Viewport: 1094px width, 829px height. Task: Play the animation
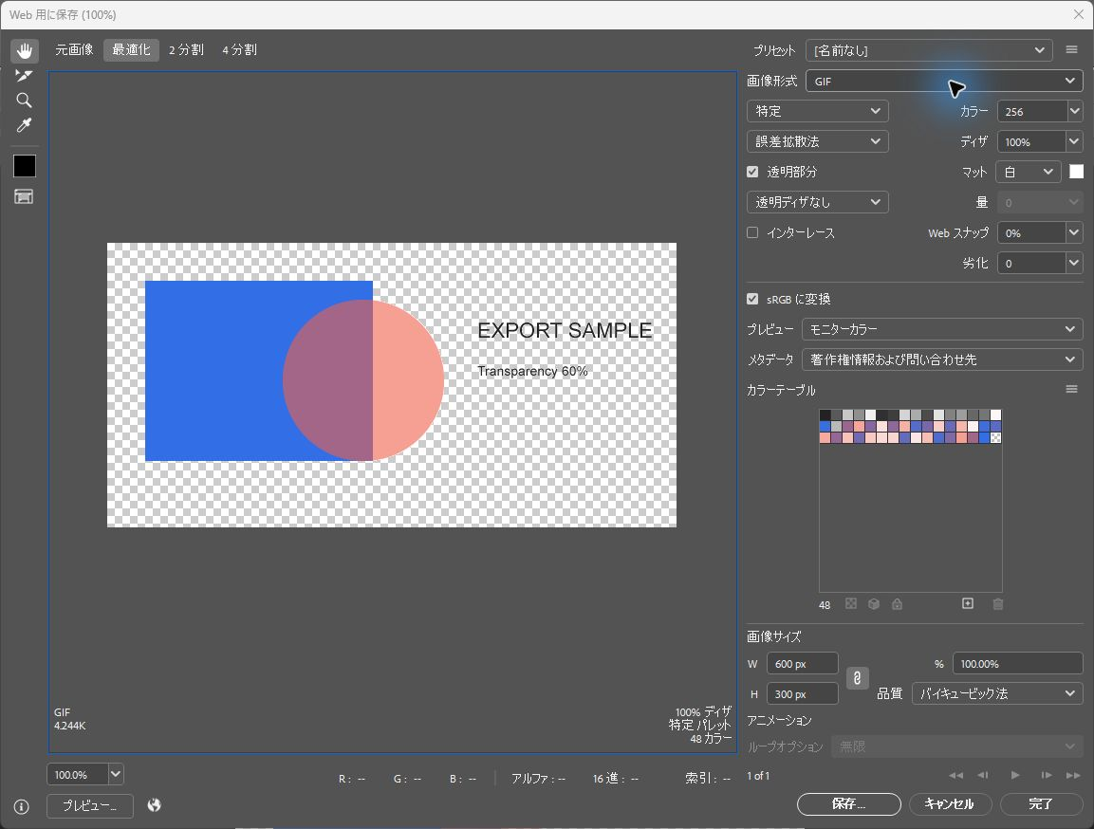[1015, 775]
